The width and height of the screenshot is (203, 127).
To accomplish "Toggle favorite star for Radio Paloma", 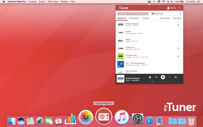I will 178,72.
